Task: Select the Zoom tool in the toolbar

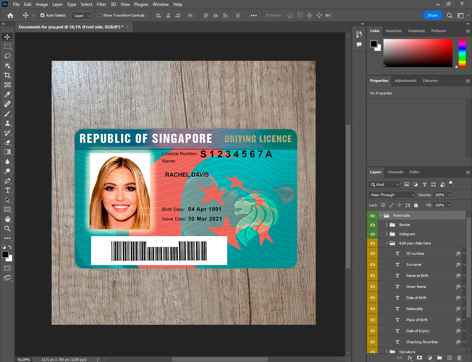Action: pyautogui.click(x=8, y=229)
